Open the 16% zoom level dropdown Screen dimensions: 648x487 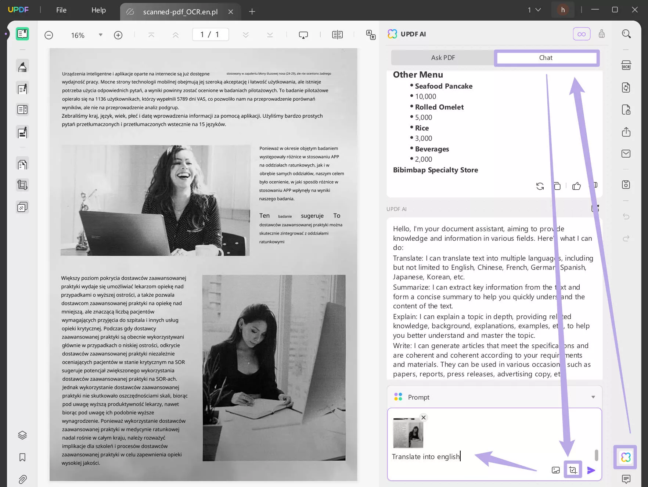(x=100, y=35)
